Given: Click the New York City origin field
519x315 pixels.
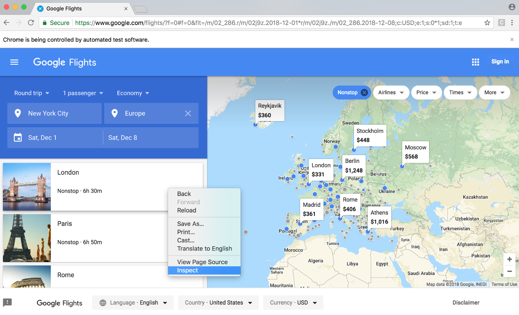Looking at the screenshot, I should coord(55,113).
